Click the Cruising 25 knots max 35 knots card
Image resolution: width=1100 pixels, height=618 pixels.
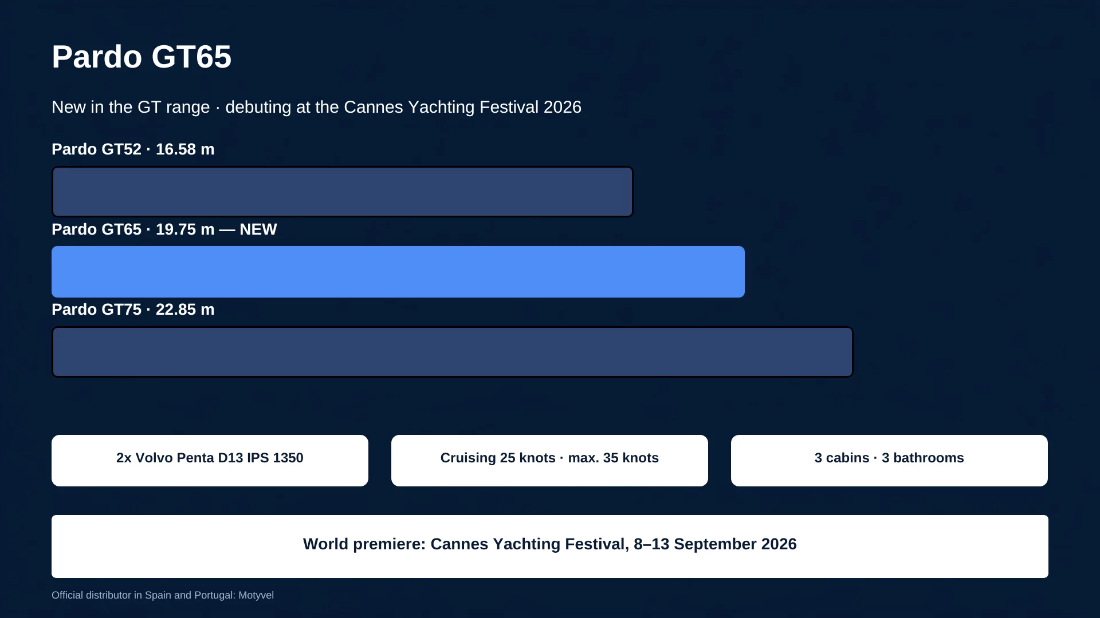tap(549, 461)
